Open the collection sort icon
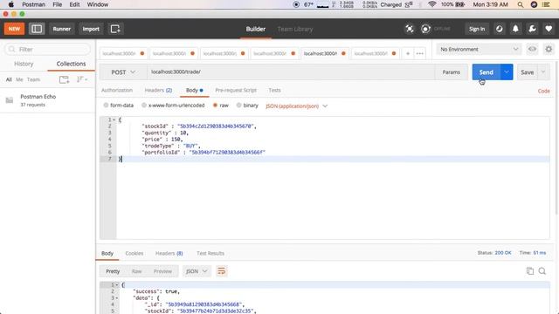The width and height of the screenshot is (559, 314). (81, 79)
